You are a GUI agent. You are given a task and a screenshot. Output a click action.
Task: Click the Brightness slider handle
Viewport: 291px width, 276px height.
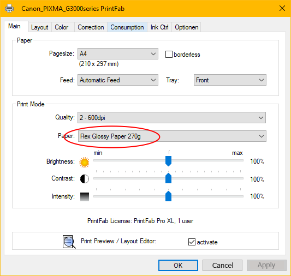pyautogui.click(x=168, y=161)
